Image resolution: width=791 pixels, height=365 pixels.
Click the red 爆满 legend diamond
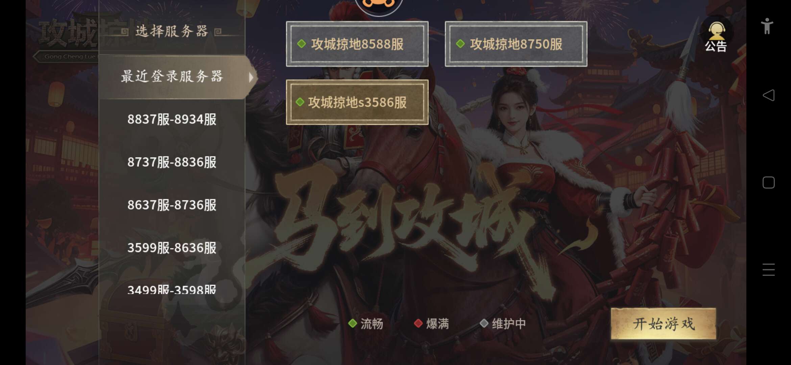(418, 323)
